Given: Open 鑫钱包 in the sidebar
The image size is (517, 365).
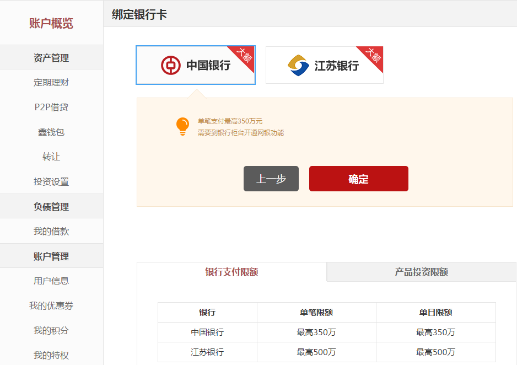Looking at the screenshot, I should [x=51, y=132].
